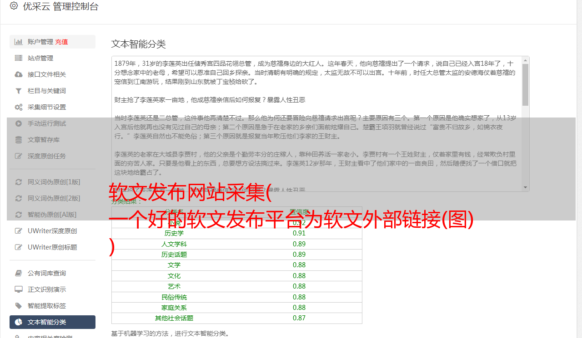Click the 其他社会话题 category cell
Screen dimensions: 582x338
(174, 318)
